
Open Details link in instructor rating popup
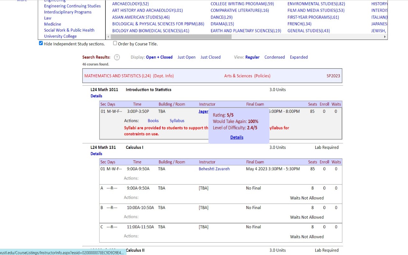(x=237, y=137)
